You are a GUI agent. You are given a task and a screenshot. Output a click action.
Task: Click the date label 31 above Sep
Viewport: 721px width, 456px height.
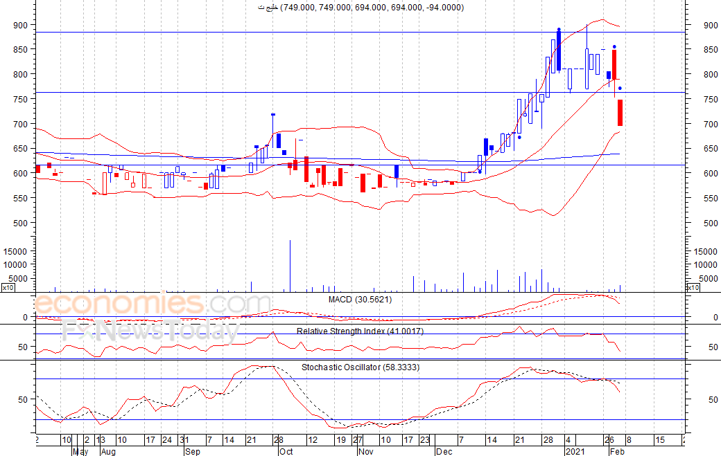pos(184,440)
